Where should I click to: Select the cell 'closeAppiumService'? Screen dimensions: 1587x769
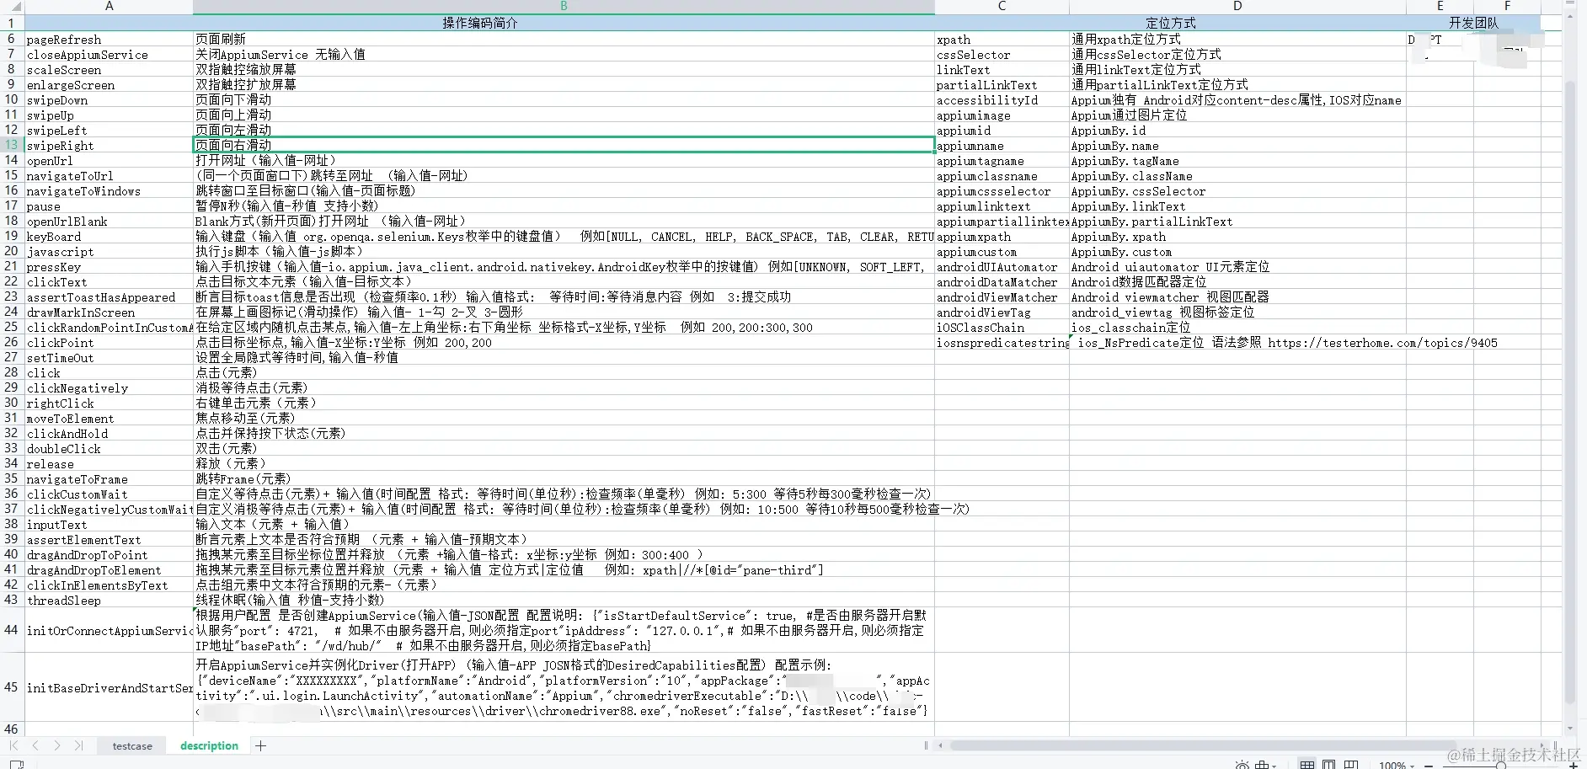109,54
